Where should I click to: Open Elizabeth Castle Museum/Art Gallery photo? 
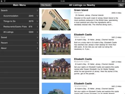[56, 69]
